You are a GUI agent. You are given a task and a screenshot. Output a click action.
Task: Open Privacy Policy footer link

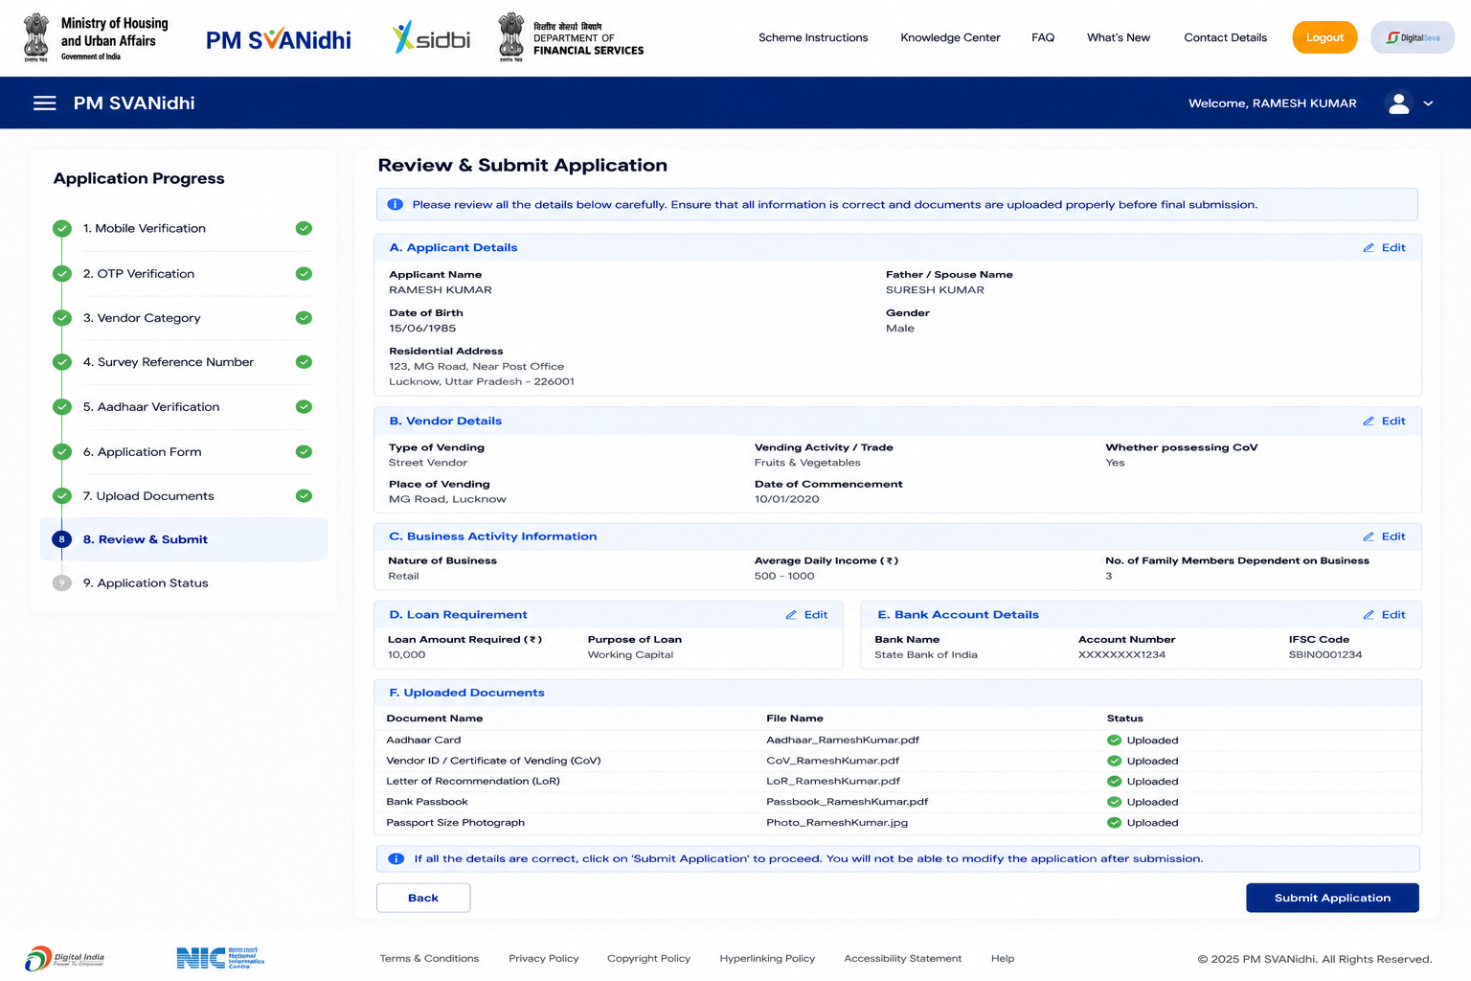tap(544, 959)
